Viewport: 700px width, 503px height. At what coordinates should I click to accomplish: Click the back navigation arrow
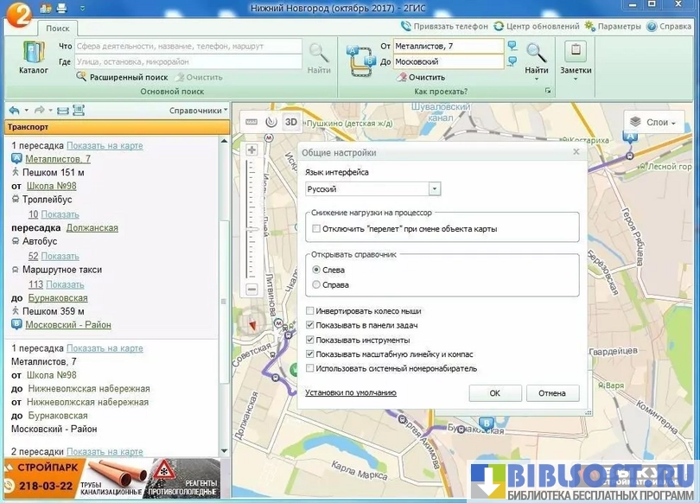point(15,111)
